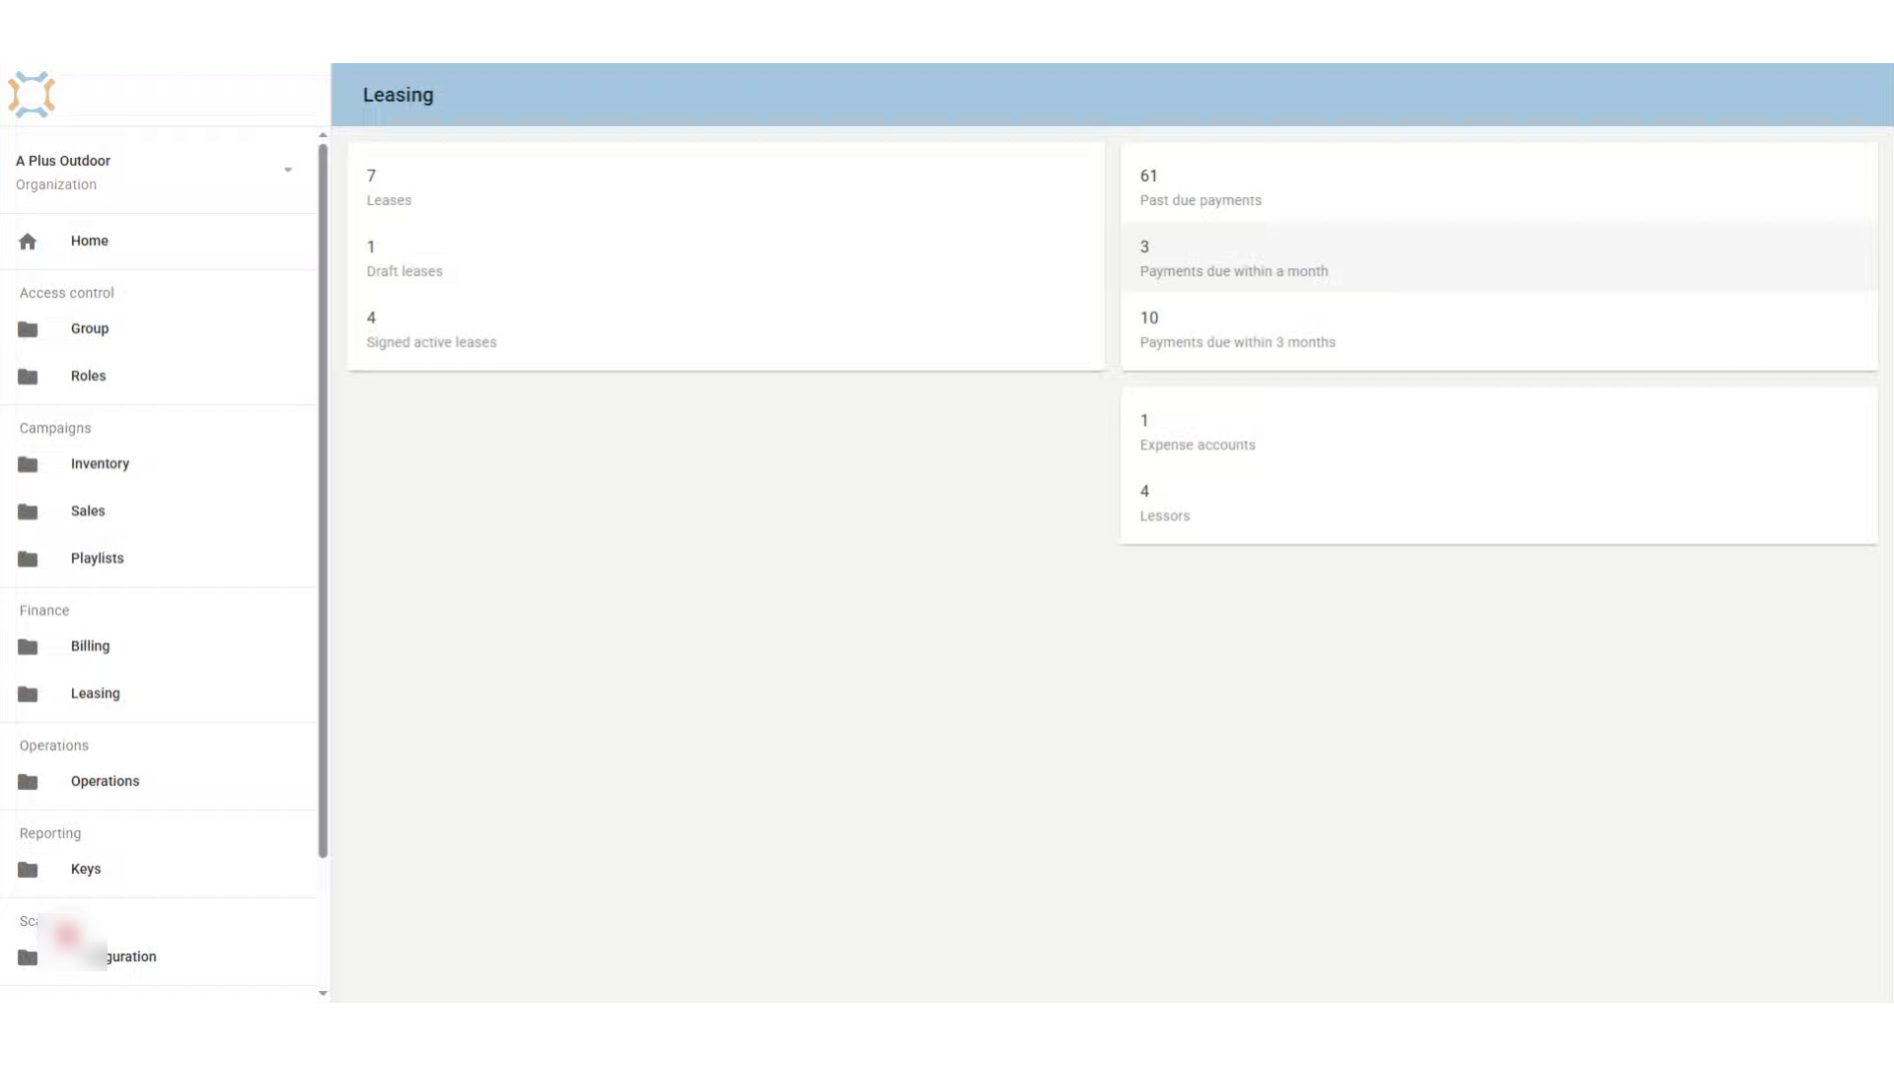Click the sidebar vertical scrollbar thumb
Screen dimensions: 1894x1065
tap(323, 501)
